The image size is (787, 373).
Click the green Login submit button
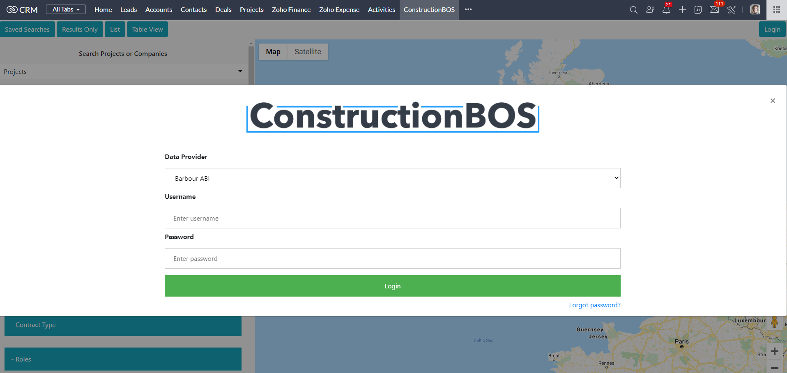point(392,286)
